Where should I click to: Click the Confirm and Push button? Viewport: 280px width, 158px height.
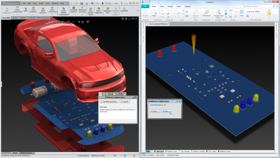[109, 102]
